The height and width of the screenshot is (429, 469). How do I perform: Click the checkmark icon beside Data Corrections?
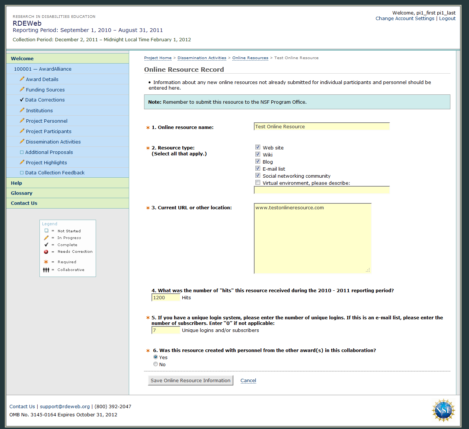[x=22, y=100]
